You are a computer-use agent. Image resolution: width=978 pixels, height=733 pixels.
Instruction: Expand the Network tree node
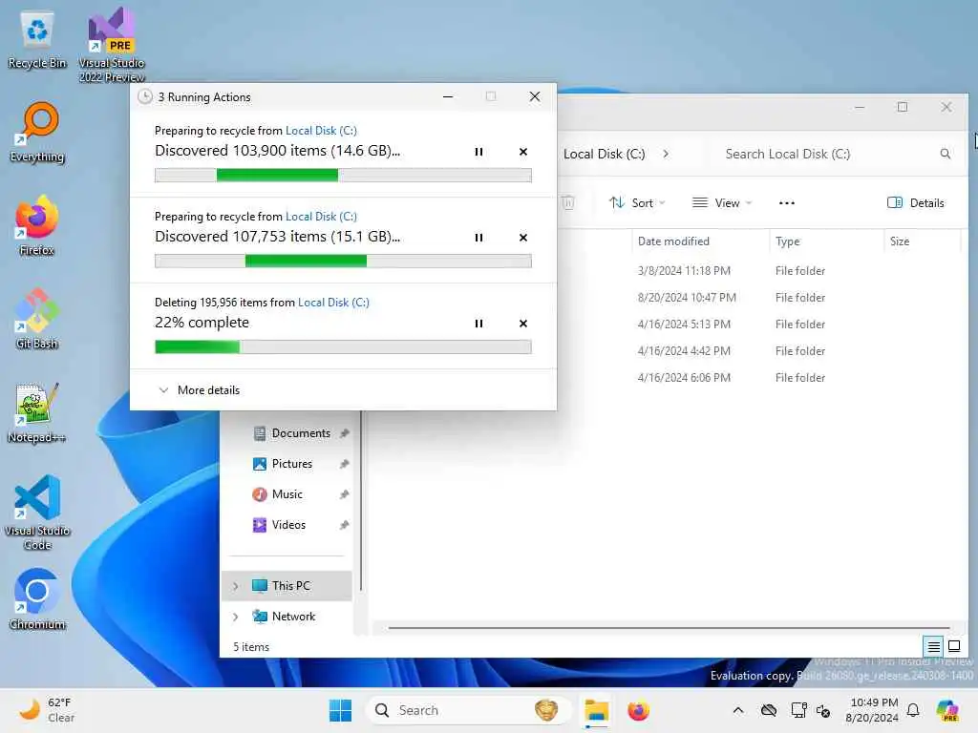click(x=235, y=617)
